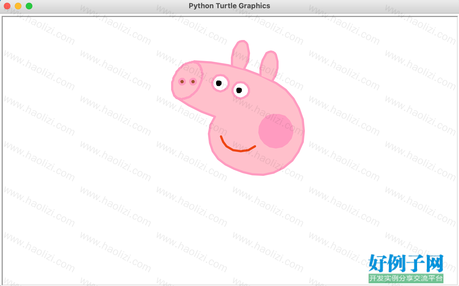Close the Python Turtle Graphics window
This screenshot has height=286, width=459.
tap(7, 6)
